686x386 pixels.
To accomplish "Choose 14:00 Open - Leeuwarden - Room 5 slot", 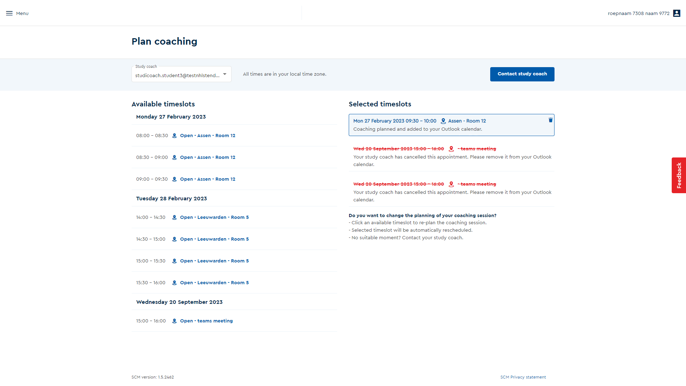I will point(214,217).
